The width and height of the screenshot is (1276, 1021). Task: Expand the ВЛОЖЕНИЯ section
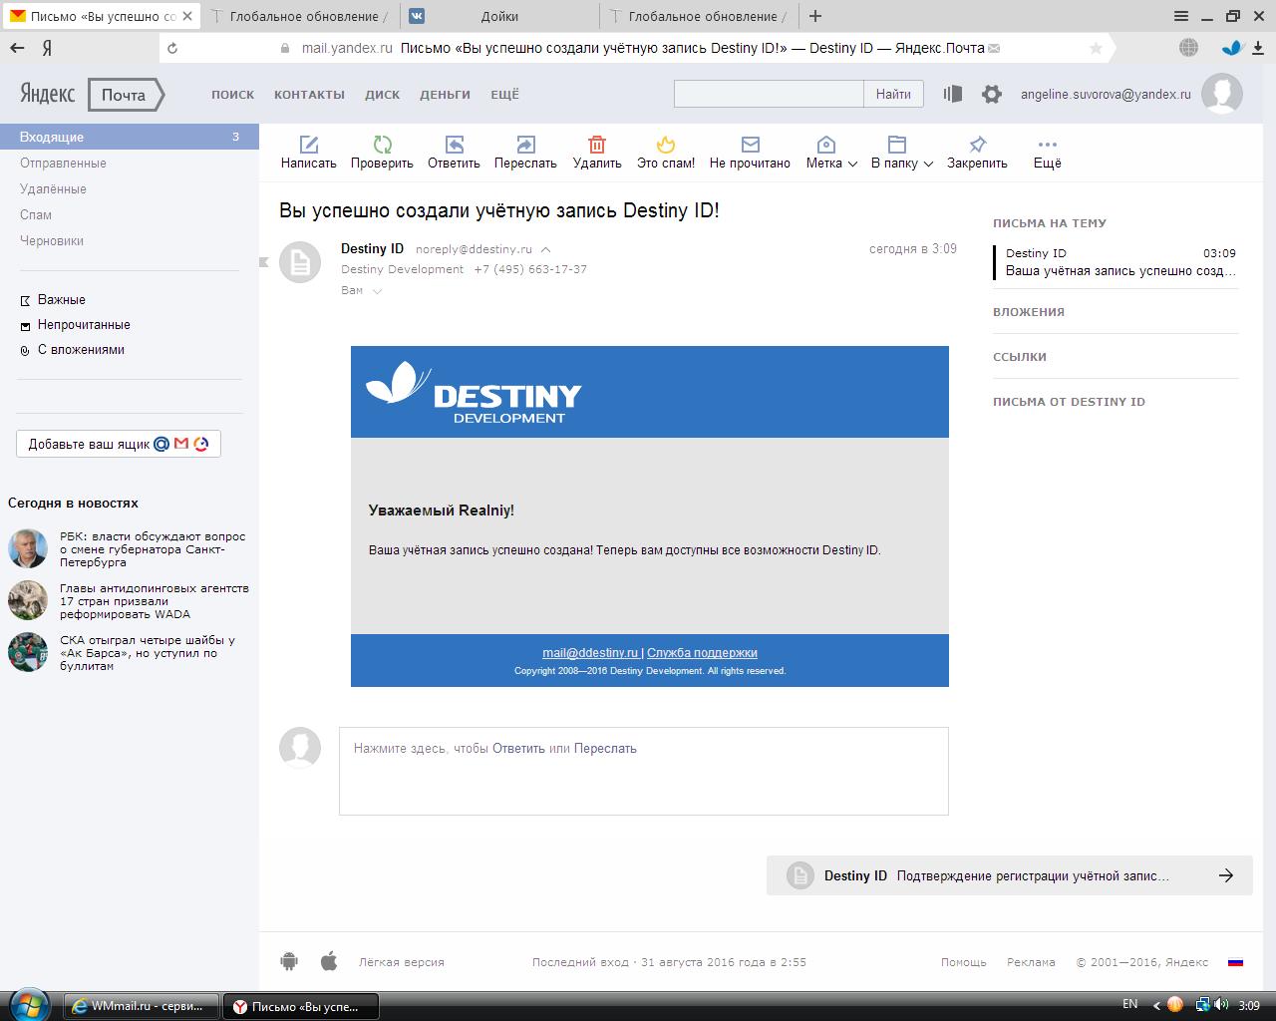1029,312
